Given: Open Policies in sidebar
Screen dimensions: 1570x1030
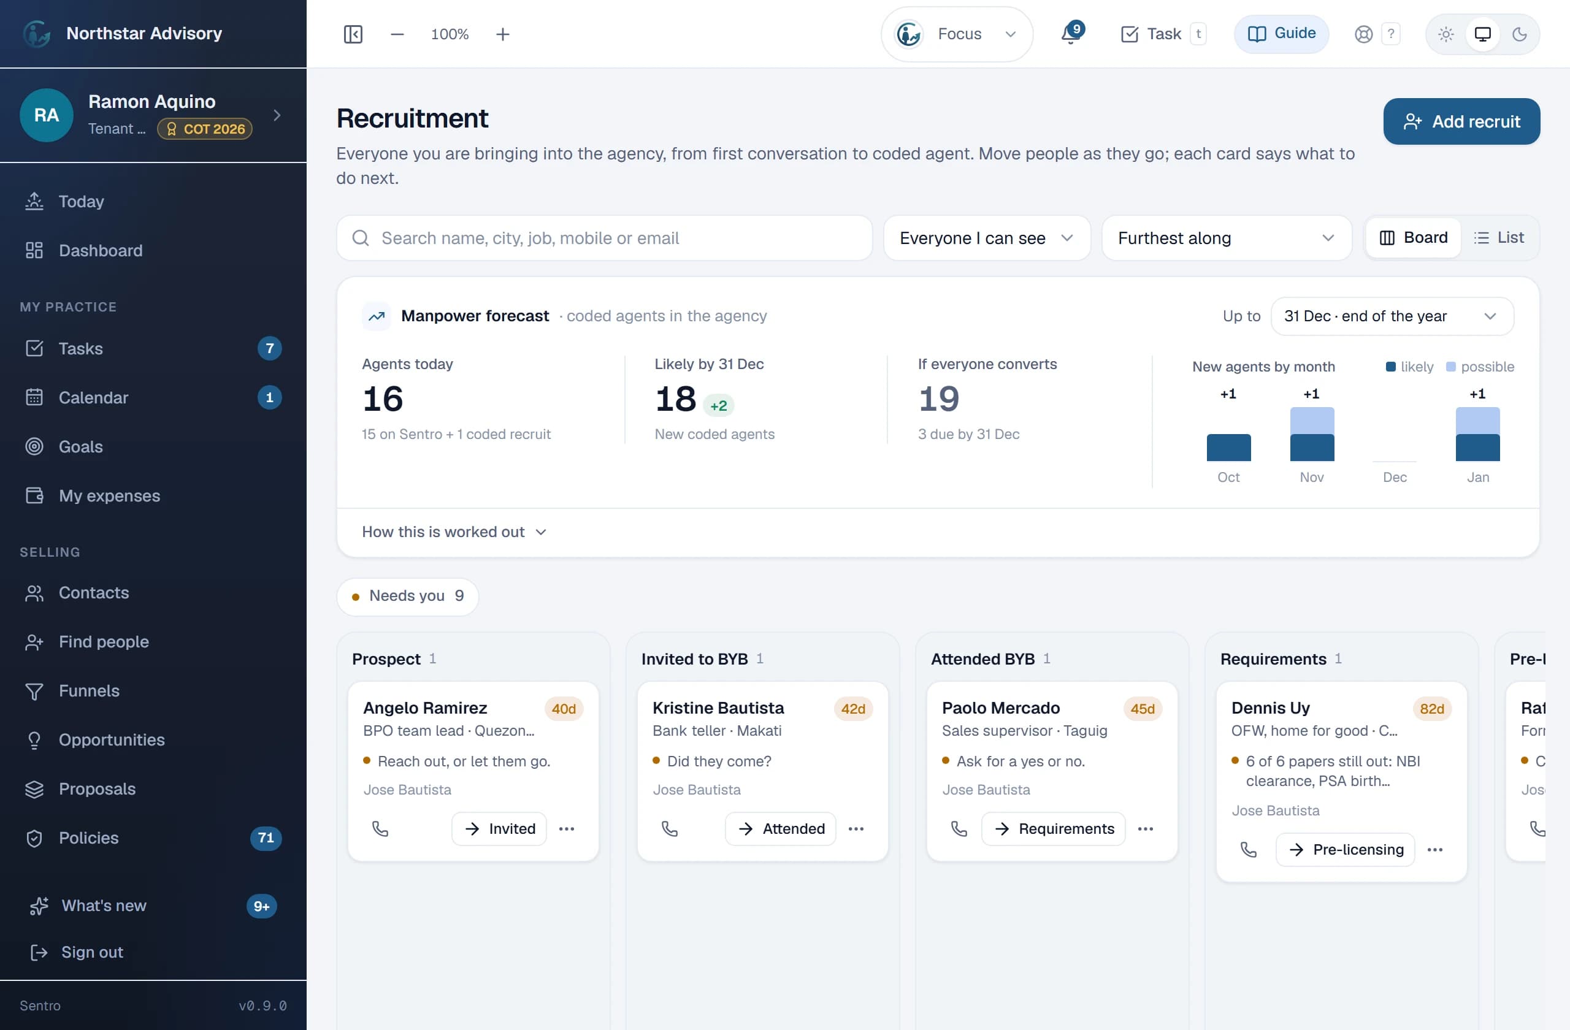Looking at the screenshot, I should (x=153, y=837).
